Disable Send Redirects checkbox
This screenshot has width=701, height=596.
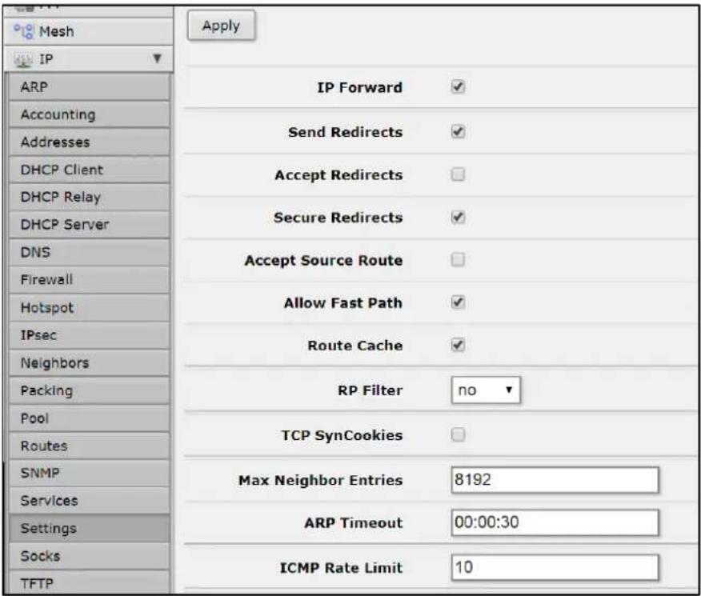pos(458,132)
